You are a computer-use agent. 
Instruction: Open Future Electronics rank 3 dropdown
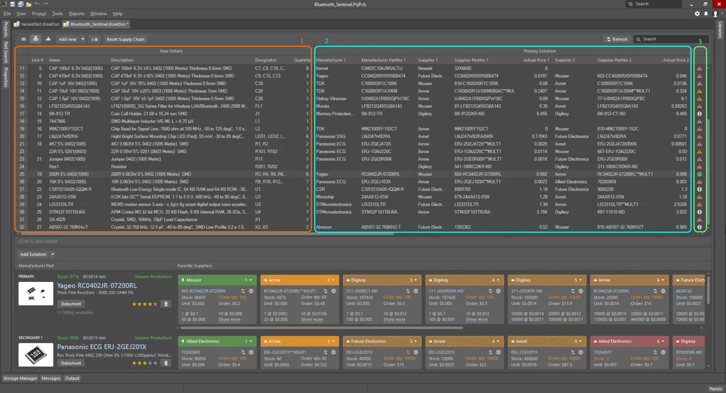[416, 341]
